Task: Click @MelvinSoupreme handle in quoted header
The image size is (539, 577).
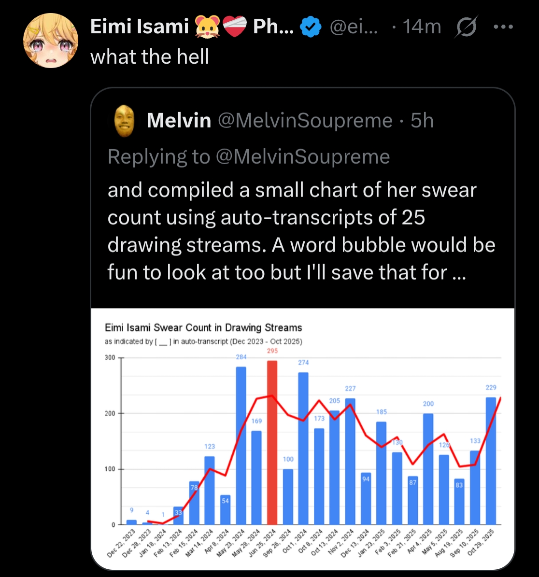Action: (x=305, y=121)
